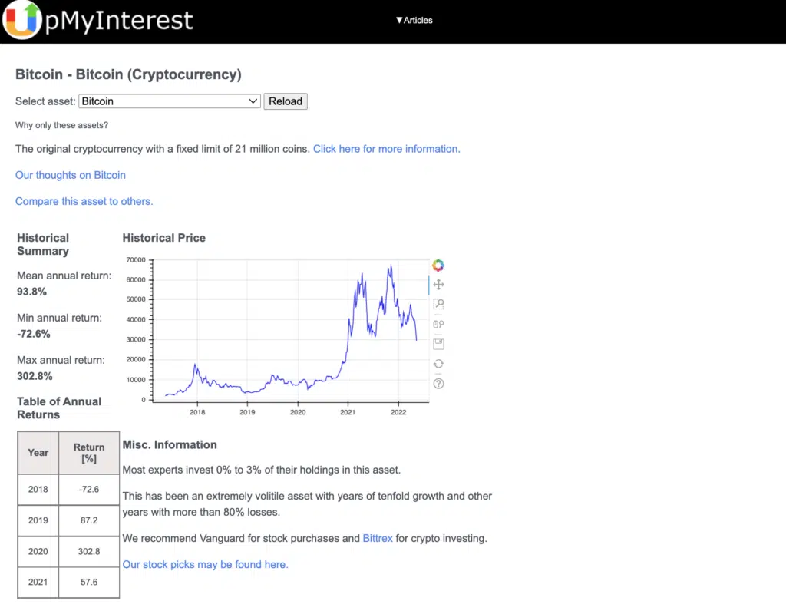The height and width of the screenshot is (604, 786).
Task: Toggle the Wheel Zoom chart tool
Action: click(438, 325)
